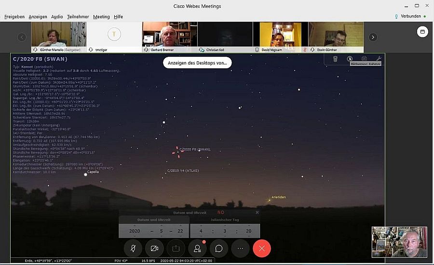Open the chat bubble panel
434x265 pixels.
pos(219,248)
